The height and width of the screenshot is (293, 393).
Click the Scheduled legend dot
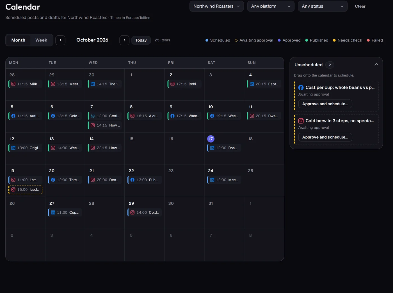(x=207, y=40)
